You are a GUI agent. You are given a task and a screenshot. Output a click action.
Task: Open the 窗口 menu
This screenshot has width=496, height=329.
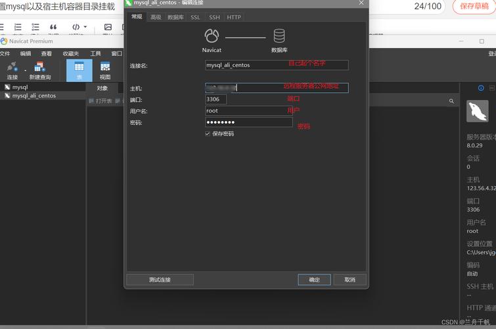tap(116, 53)
